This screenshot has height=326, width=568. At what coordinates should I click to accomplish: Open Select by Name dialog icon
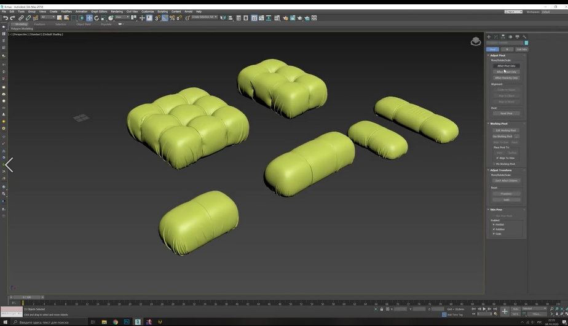[66, 18]
